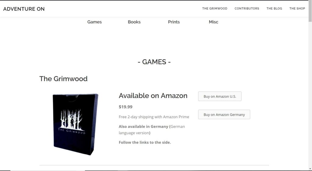Screen dimensions: 312x171
Task: Click Buy on Amazon Germany button
Action: pos(224,115)
